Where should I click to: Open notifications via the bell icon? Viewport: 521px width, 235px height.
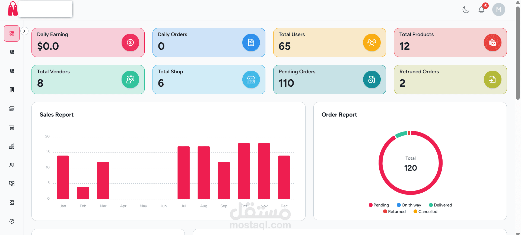coord(481,10)
